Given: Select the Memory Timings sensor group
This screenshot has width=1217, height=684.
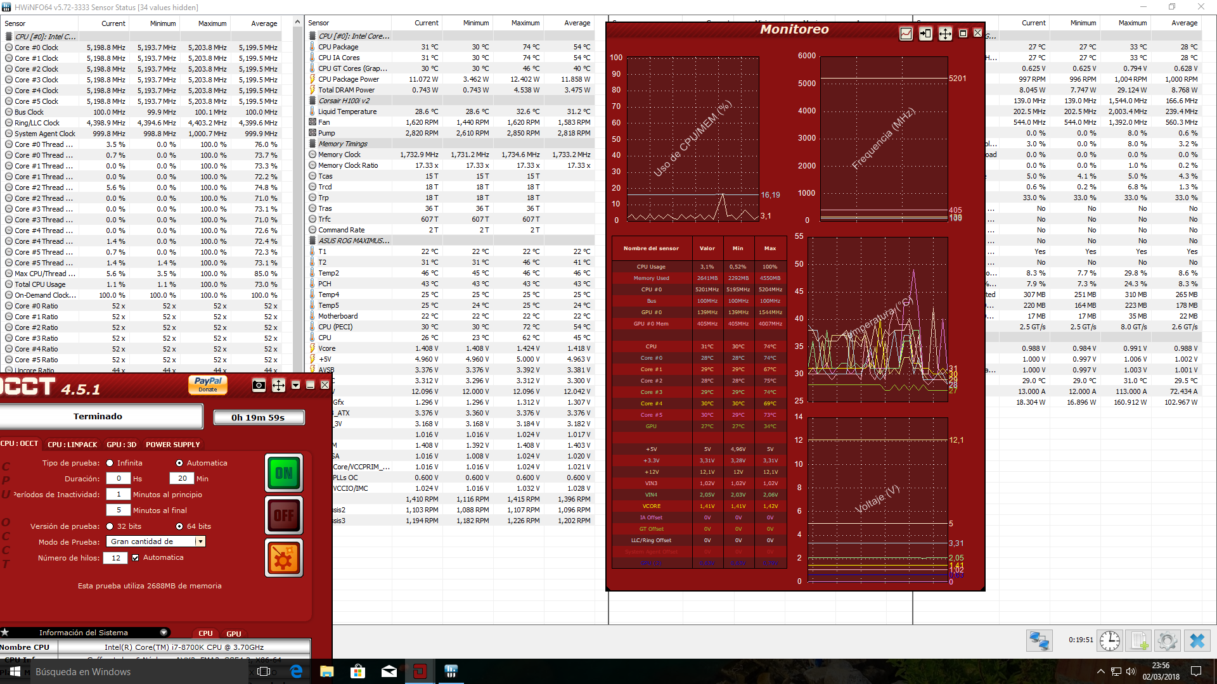Looking at the screenshot, I should [343, 144].
